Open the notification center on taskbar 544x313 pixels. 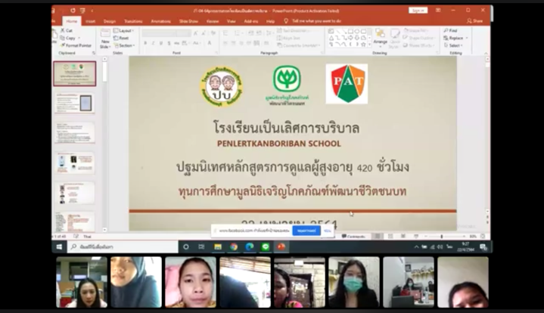point(483,246)
